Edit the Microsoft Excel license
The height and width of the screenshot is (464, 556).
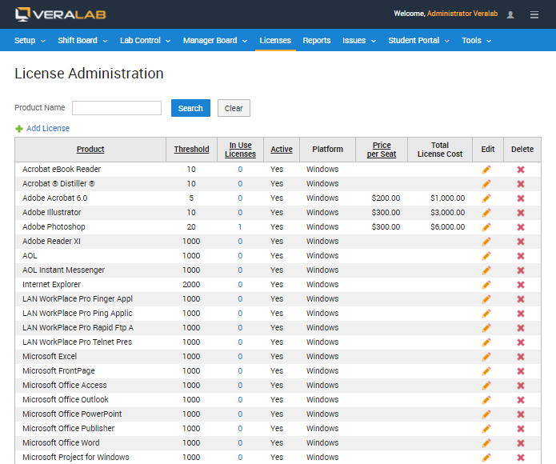[486, 357]
